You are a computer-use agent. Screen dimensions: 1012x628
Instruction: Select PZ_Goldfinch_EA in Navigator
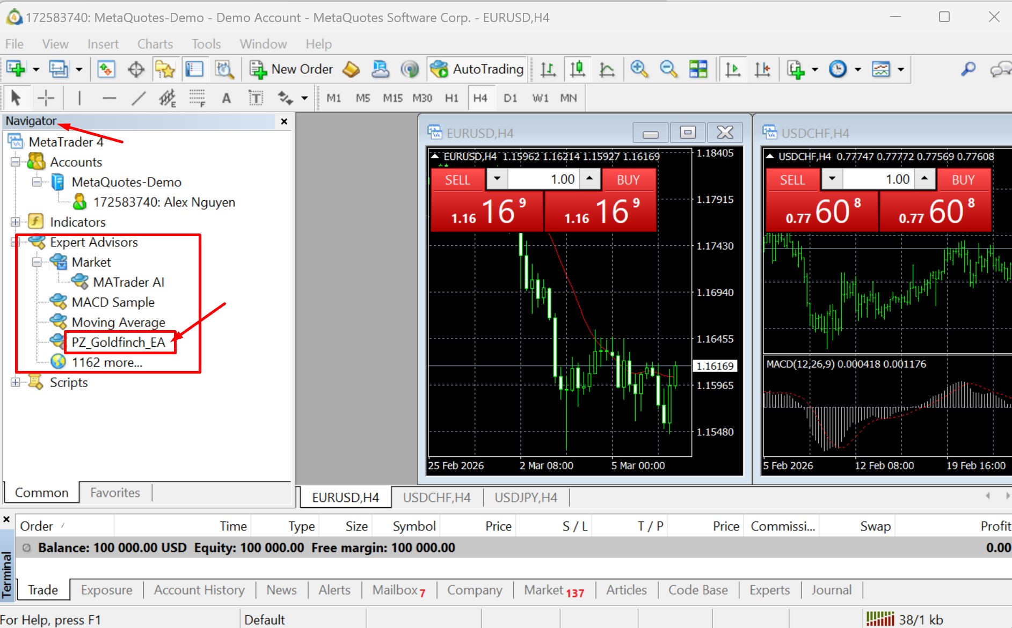(118, 342)
